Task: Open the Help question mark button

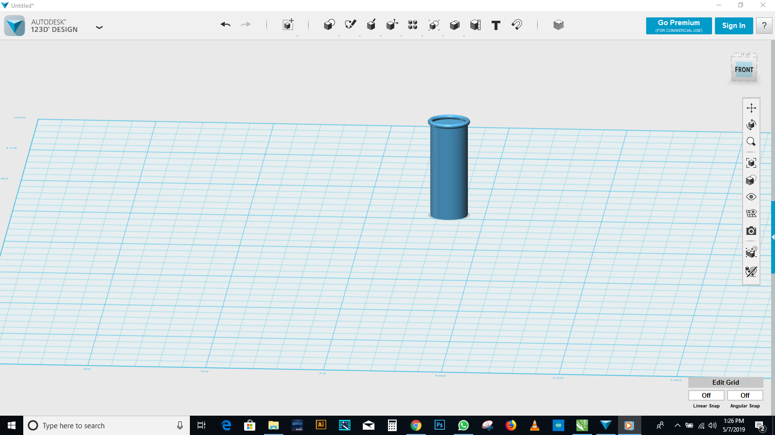Action: click(x=764, y=26)
